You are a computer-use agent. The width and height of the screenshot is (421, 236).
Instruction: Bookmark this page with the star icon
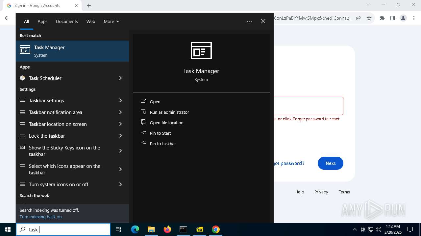(x=369, y=18)
